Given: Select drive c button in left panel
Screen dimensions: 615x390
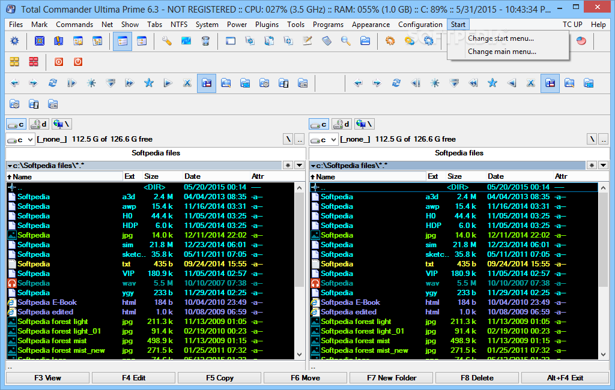Looking at the screenshot, I should [16, 124].
